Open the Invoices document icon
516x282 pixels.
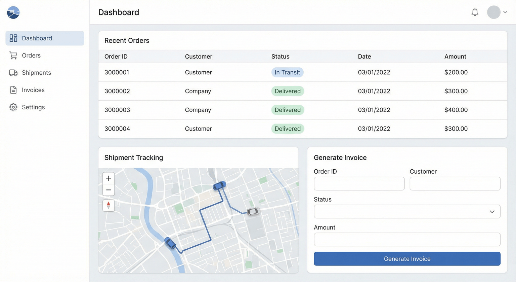point(13,90)
